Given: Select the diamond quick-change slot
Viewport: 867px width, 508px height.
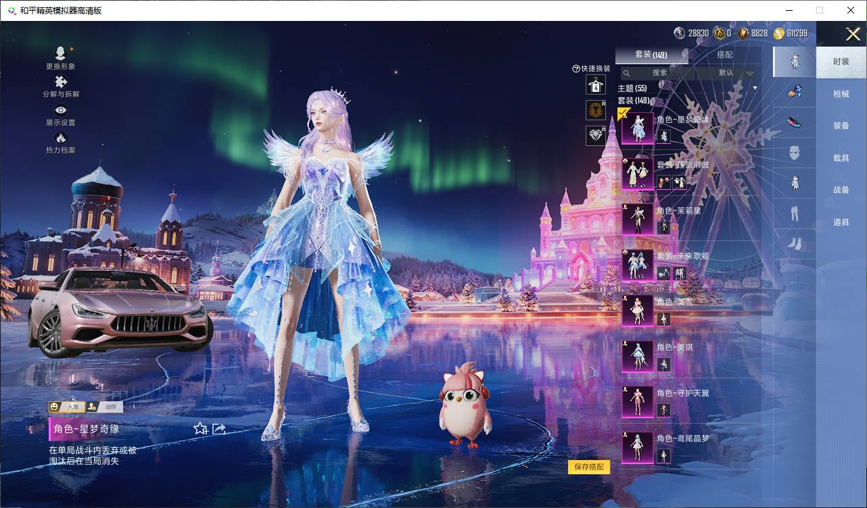Looking at the screenshot, I should click(596, 136).
